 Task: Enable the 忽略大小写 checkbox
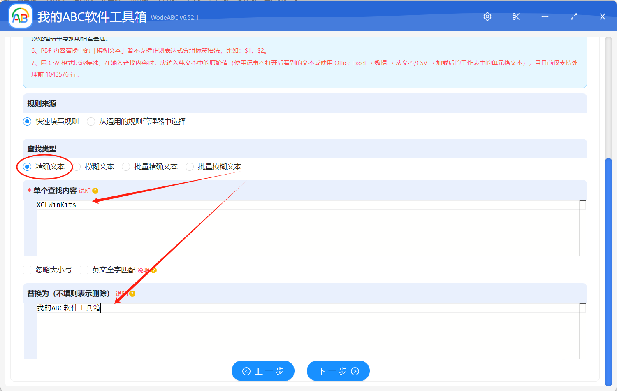tap(27, 270)
